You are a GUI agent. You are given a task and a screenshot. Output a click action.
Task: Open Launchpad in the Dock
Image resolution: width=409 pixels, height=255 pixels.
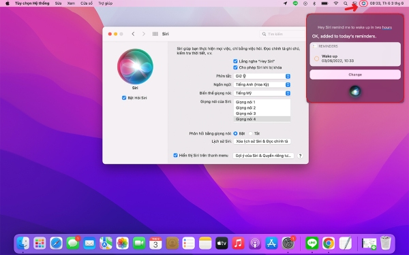click(40, 243)
